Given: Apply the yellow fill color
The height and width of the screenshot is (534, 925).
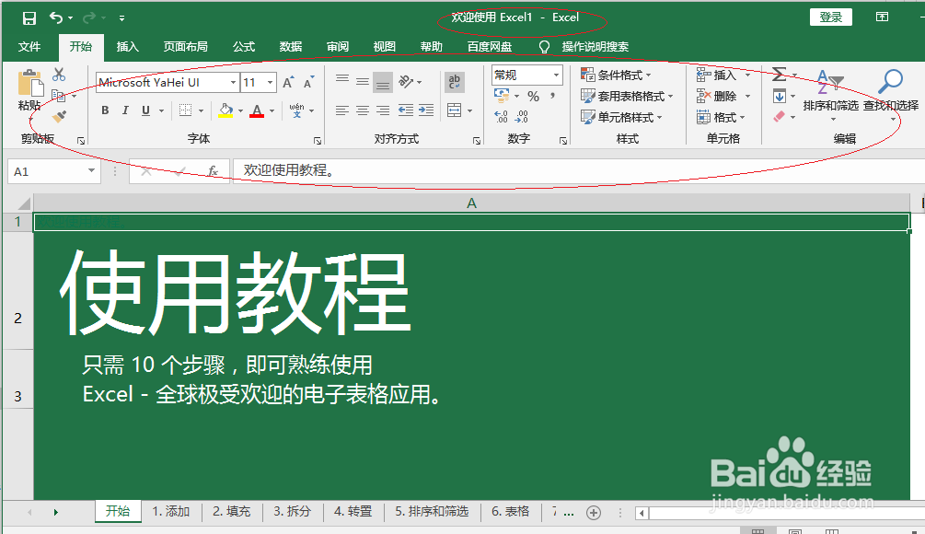Looking at the screenshot, I should point(225,110).
